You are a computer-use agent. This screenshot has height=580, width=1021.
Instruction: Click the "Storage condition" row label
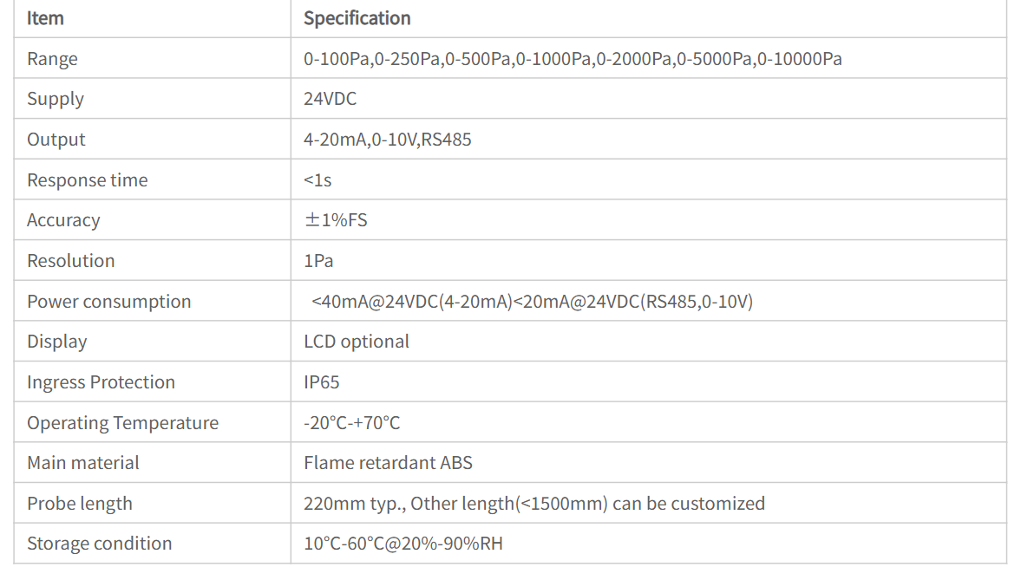point(99,544)
